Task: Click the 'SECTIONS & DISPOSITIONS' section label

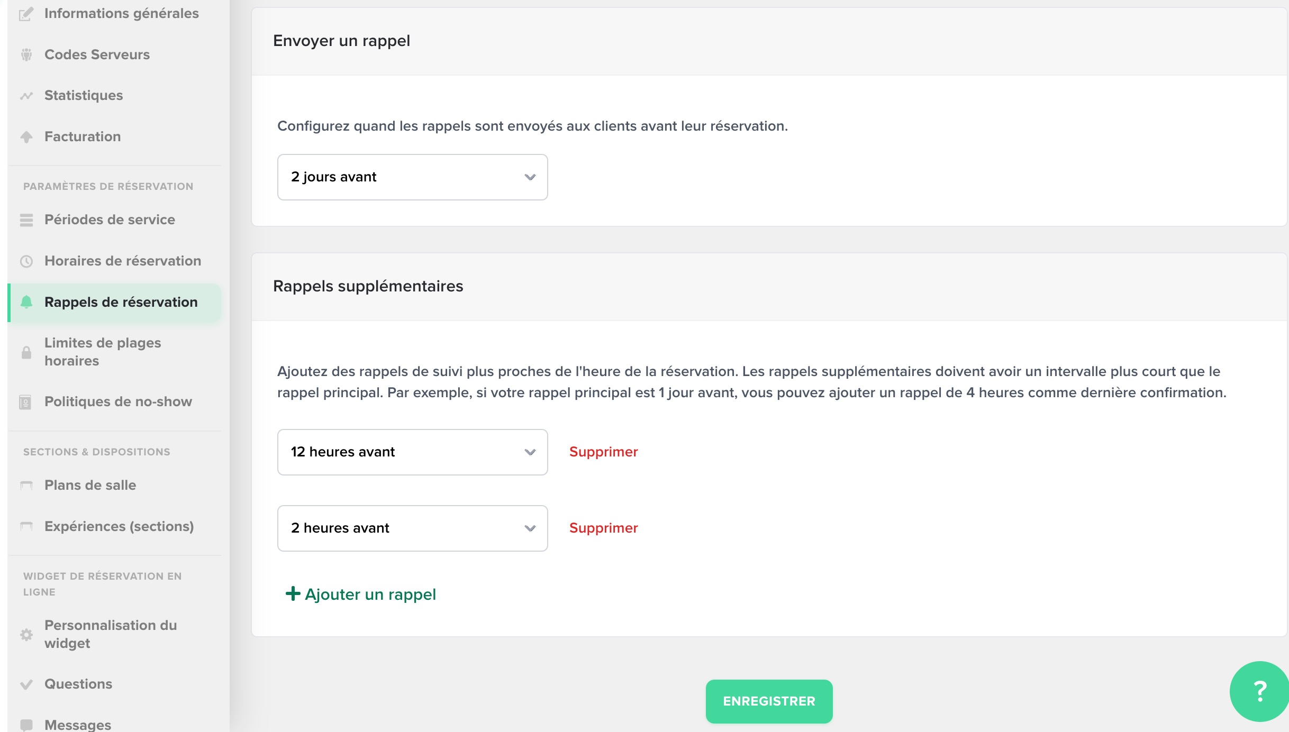Action: click(96, 452)
